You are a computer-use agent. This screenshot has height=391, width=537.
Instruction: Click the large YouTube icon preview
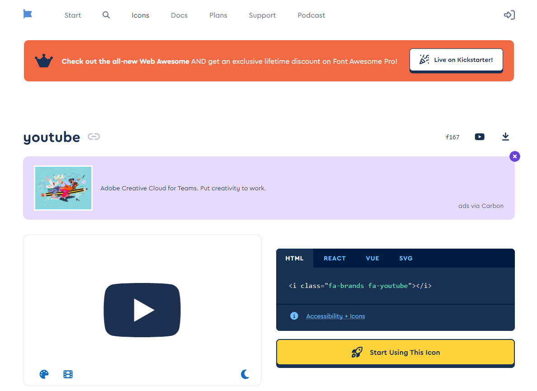pyautogui.click(x=142, y=310)
